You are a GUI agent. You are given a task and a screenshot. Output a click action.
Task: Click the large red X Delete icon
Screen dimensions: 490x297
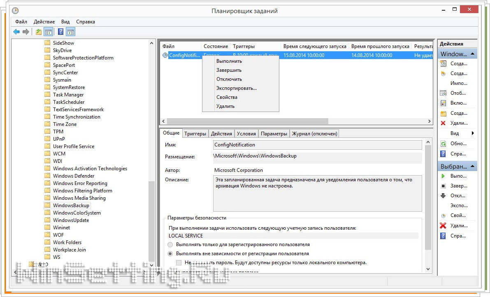pyautogui.click(x=443, y=225)
